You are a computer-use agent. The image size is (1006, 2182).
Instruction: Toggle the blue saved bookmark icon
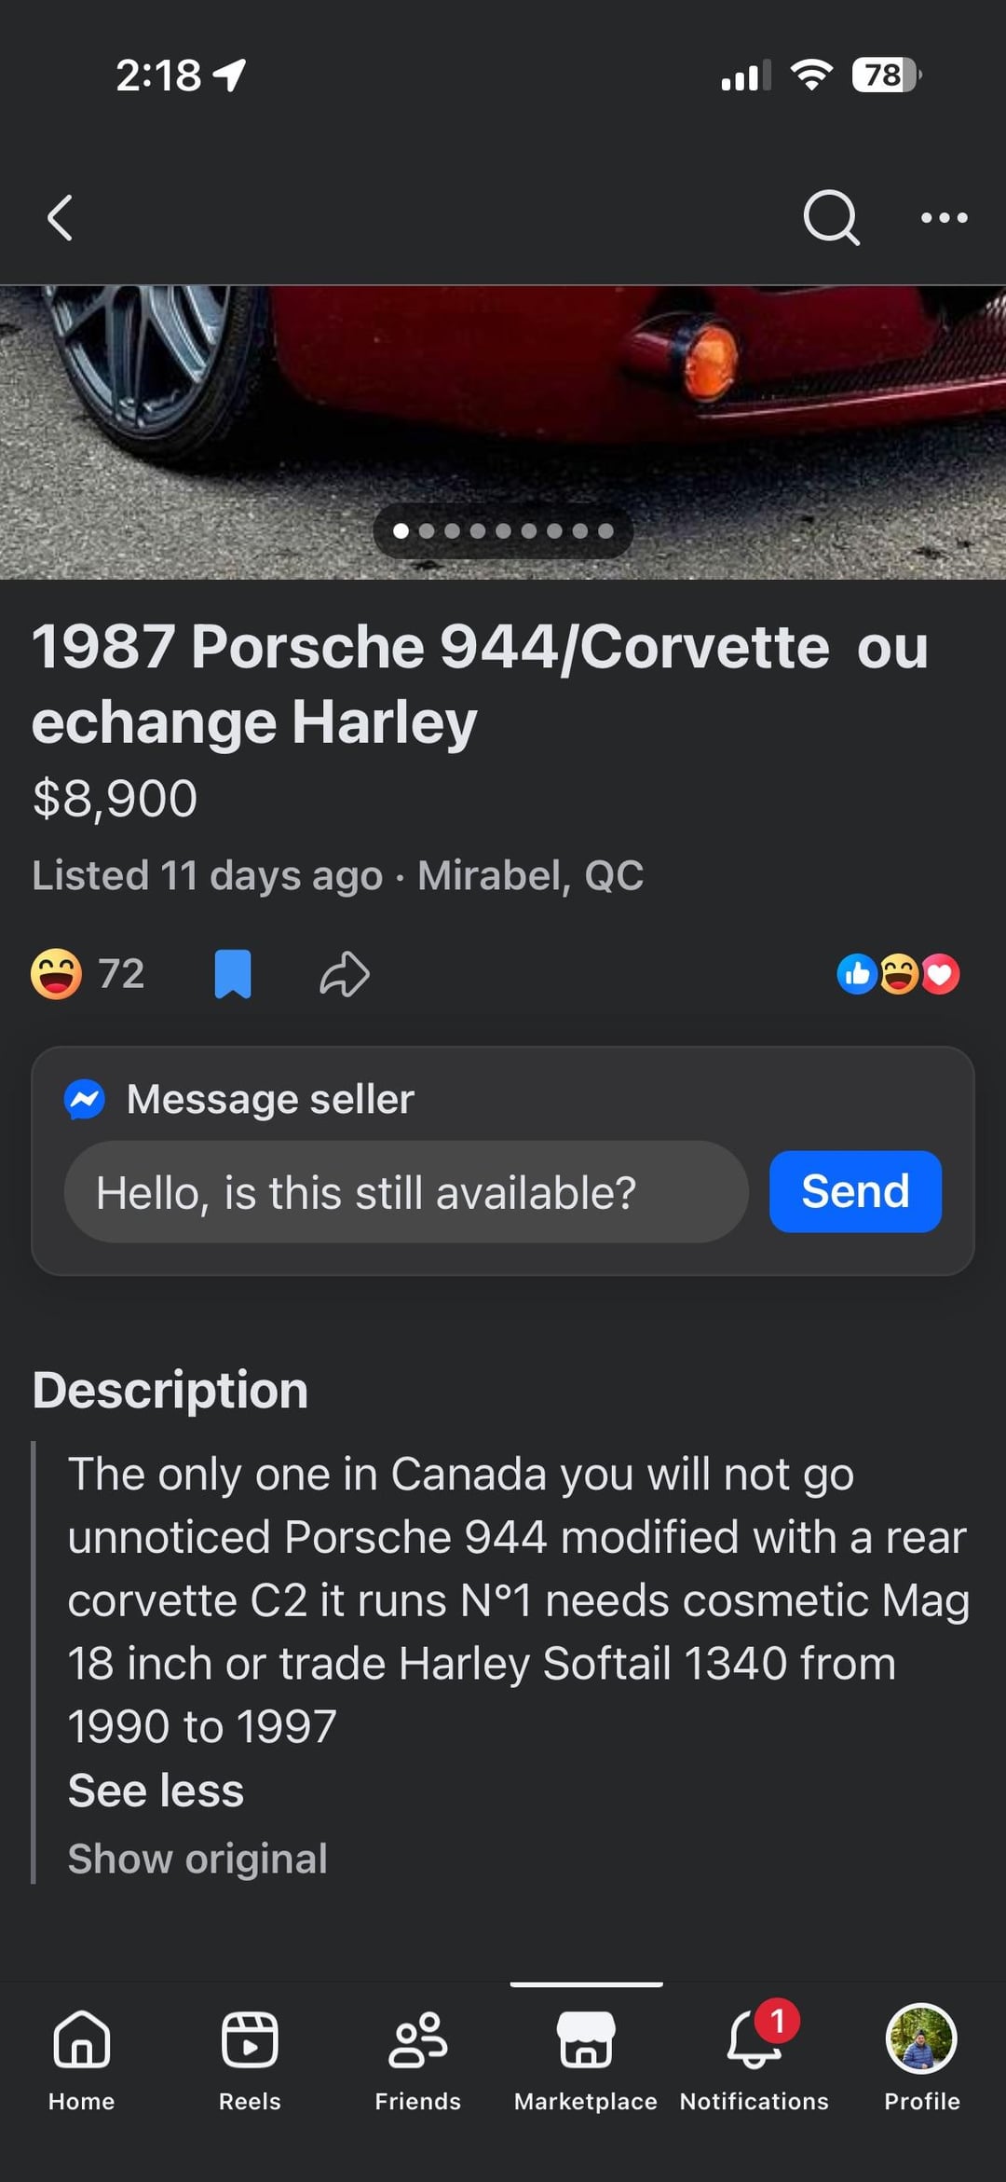(233, 974)
